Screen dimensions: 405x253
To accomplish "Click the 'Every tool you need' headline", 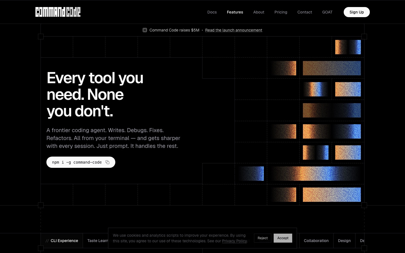I will coord(95,94).
